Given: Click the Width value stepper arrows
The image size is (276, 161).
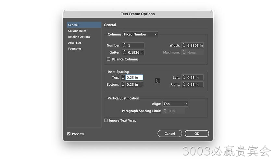Looking at the screenshot, I should (x=183, y=45).
